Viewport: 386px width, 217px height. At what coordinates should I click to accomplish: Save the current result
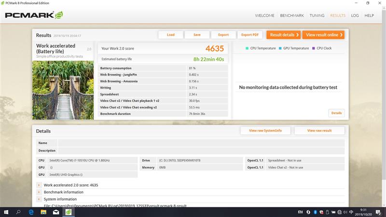click(x=197, y=35)
